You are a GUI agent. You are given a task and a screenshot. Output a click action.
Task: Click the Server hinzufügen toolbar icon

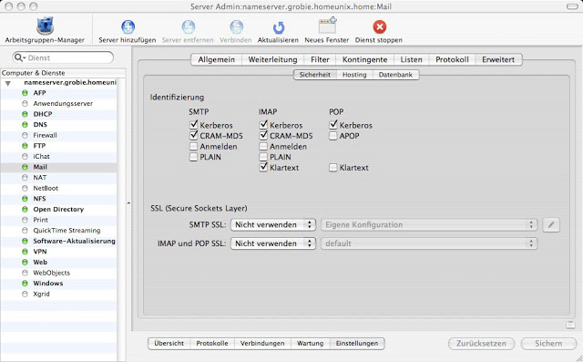click(128, 26)
